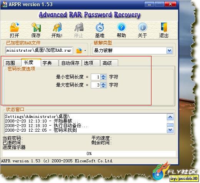Decrease 最小密码长度 with down arrow
The image size is (200, 183).
(103, 78)
